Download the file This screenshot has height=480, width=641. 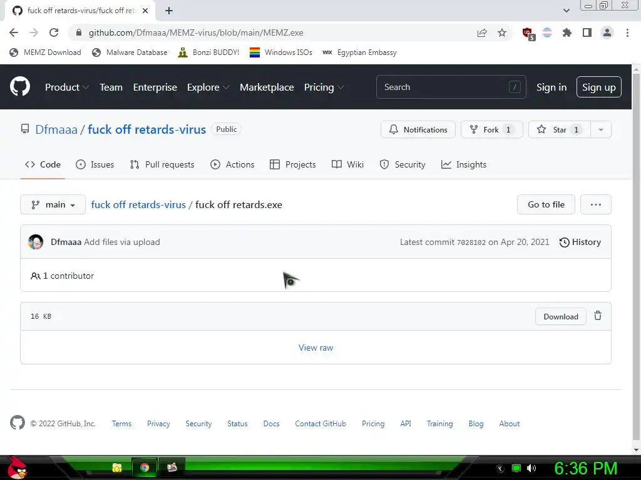(x=560, y=316)
